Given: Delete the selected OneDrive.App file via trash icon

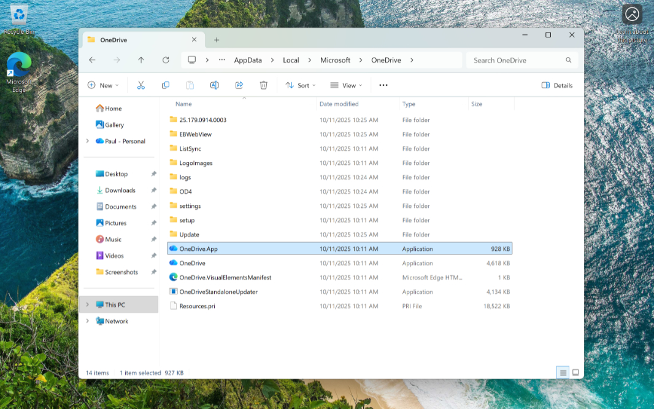Looking at the screenshot, I should pyautogui.click(x=263, y=85).
